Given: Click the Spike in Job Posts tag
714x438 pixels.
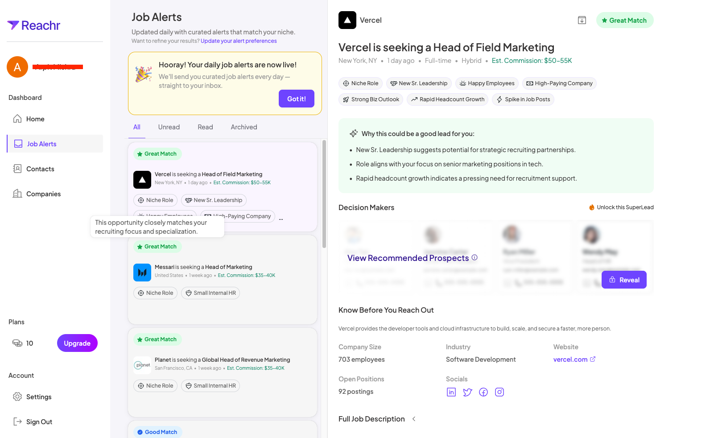Looking at the screenshot, I should point(523,99).
